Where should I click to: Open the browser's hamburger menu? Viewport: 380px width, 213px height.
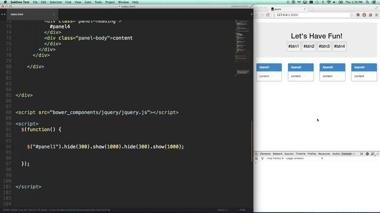pyautogui.click(x=376, y=15)
